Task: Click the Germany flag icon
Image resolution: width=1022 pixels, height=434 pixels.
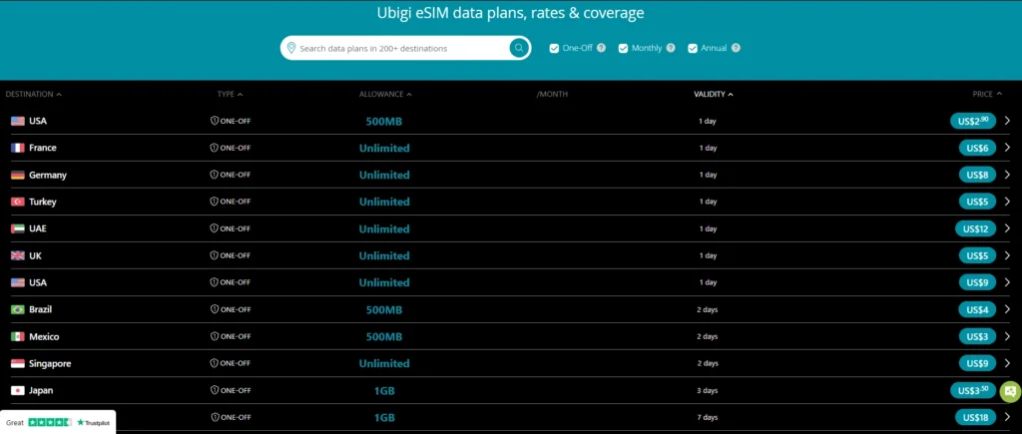Action: point(18,175)
